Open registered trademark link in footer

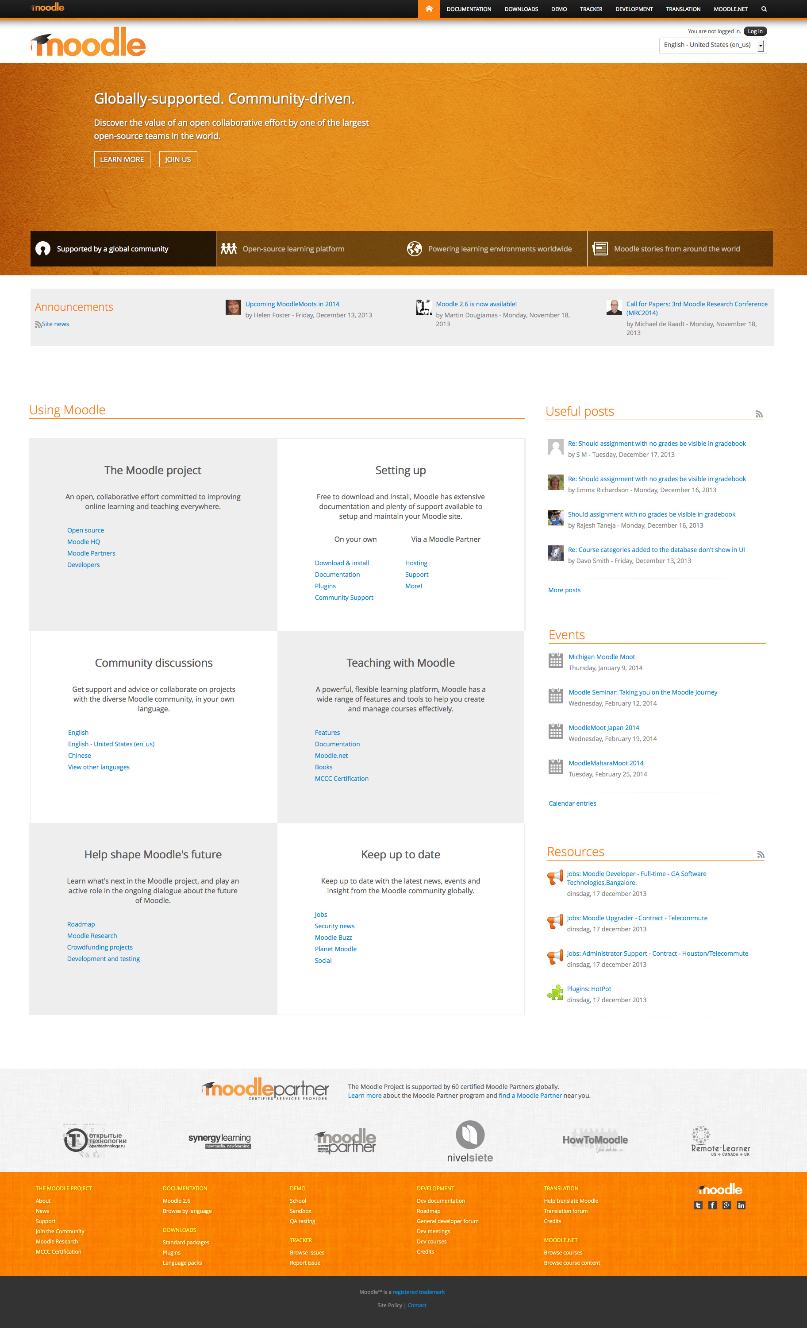tap(419, 1292)
